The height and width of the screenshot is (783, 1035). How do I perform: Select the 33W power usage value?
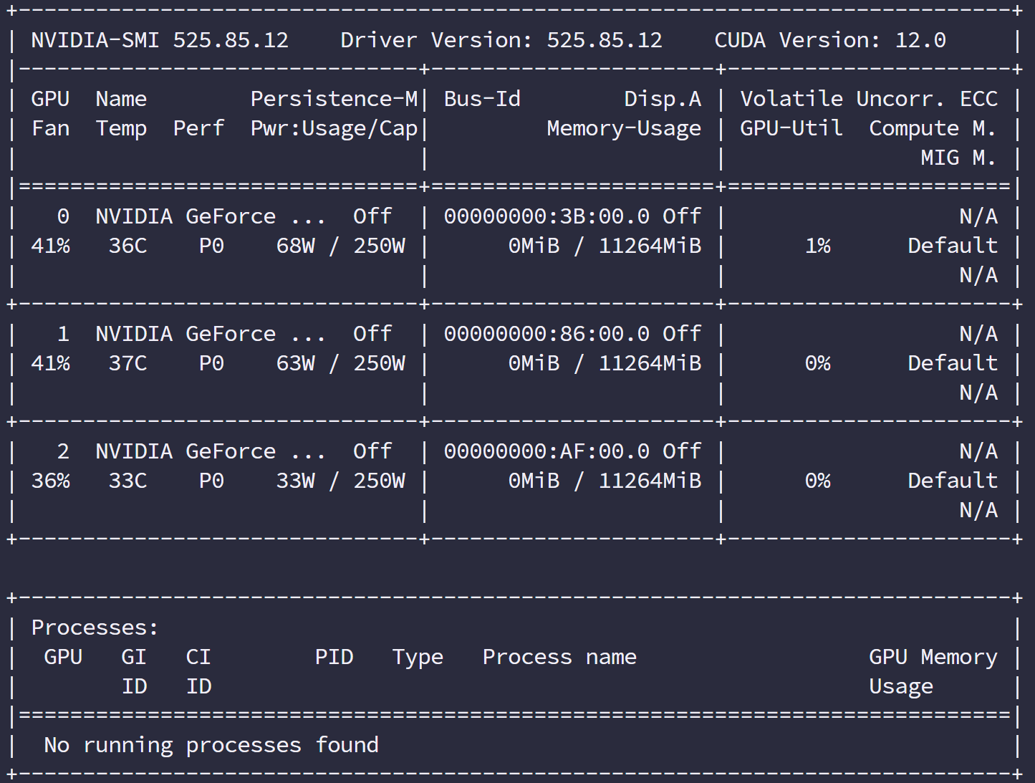tap(295, 481)
